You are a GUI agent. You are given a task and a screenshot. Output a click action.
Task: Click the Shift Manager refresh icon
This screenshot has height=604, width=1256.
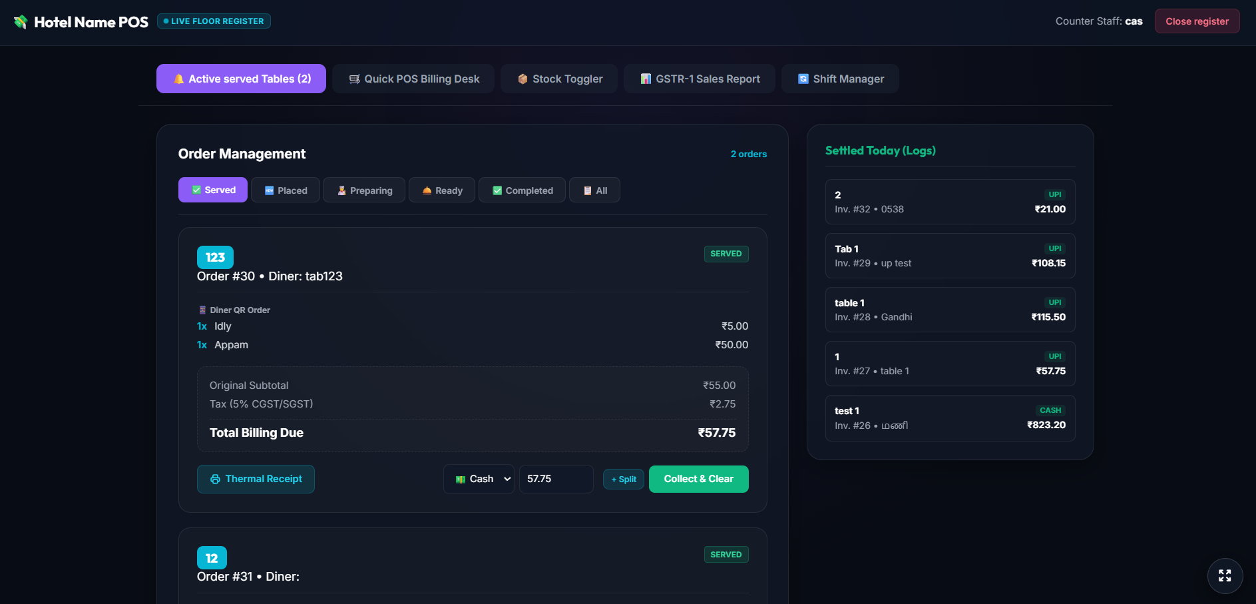tap(803, 79)
